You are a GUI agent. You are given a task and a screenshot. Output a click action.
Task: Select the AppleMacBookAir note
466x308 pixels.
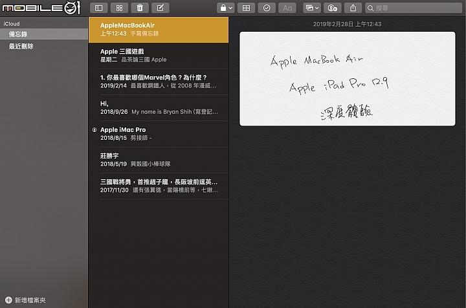click(x=159, y=30)
